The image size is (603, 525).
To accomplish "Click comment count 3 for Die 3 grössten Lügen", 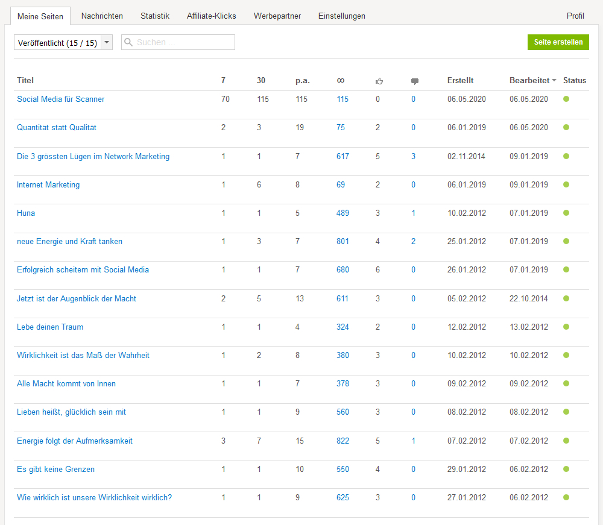I will pyautogui.click(x=414, y=156).
